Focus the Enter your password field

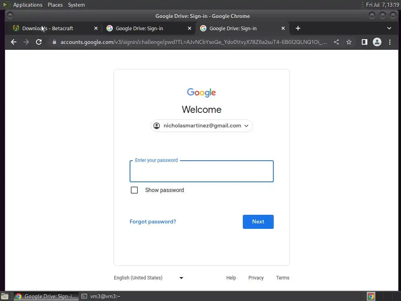coord(202,171)
